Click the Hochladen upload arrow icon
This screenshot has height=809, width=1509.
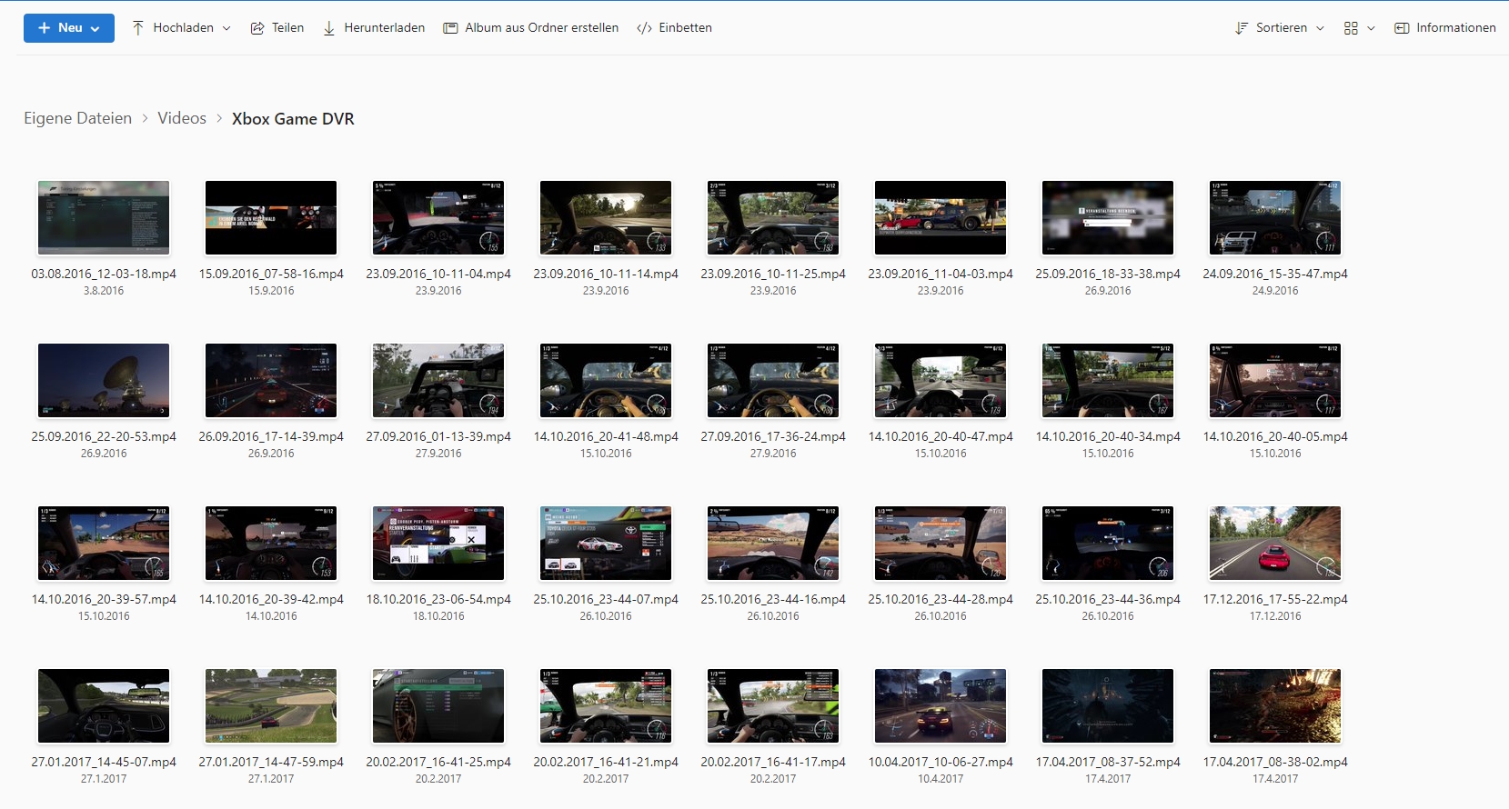pyautogui.click(x=138, y=28)
